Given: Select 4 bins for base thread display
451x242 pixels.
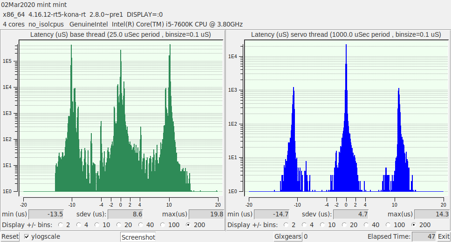Looking at the screenshot, I should [79, 225].
